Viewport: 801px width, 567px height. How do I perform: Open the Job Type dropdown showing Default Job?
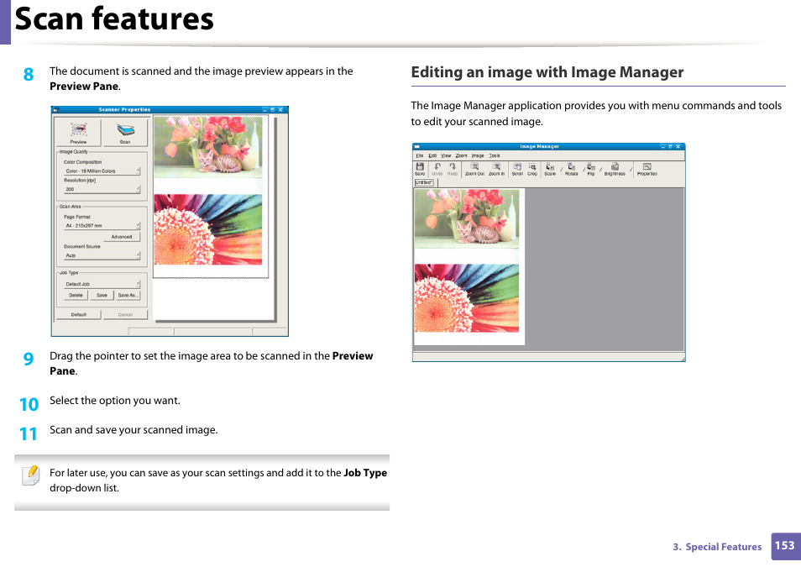[x=102, y=284]
